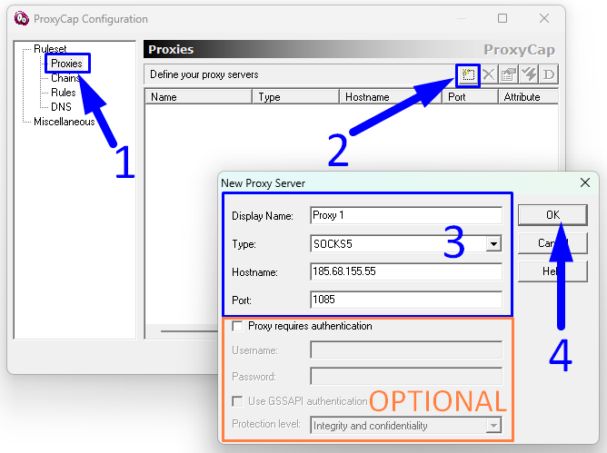This screenshot has width=607, height=453.
Task: Select Proxies in the Ruleset tree
Action: (66, 64)
